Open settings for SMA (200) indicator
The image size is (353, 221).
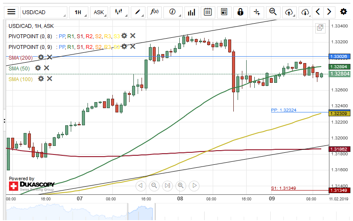click(x=41, y=57)
